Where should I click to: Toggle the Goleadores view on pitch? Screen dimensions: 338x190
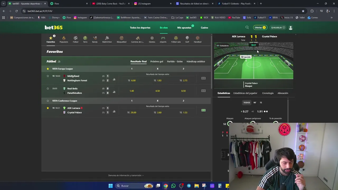[223, 46]
